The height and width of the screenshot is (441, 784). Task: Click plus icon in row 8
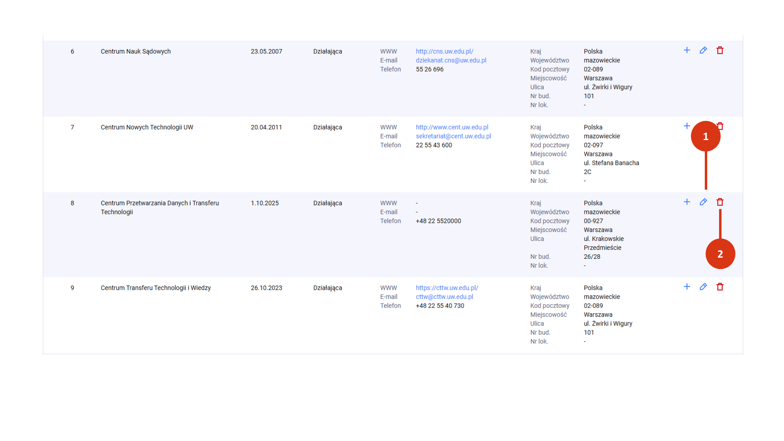coord(687,202)
